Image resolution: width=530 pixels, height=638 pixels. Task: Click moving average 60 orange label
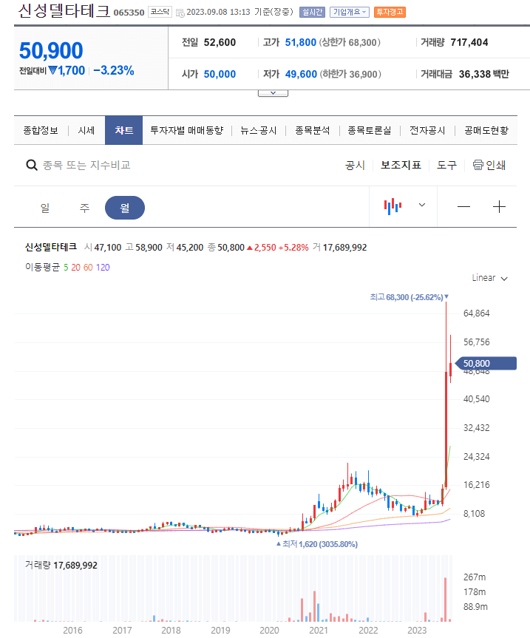click(x=88, y=268)
